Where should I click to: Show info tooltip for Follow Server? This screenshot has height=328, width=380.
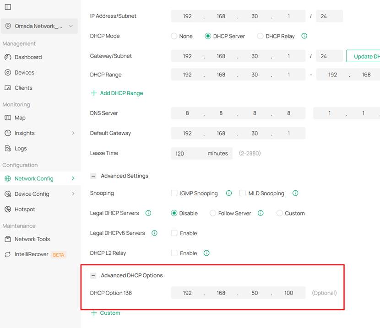pos(261,213)
